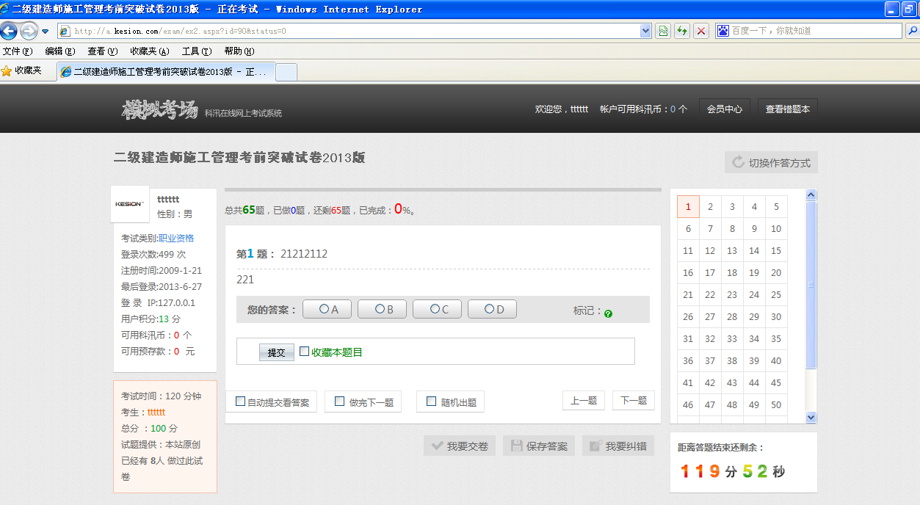Open the 帮助(H) menu
This screenshot has width=920, height=505.
coord(239,51)
